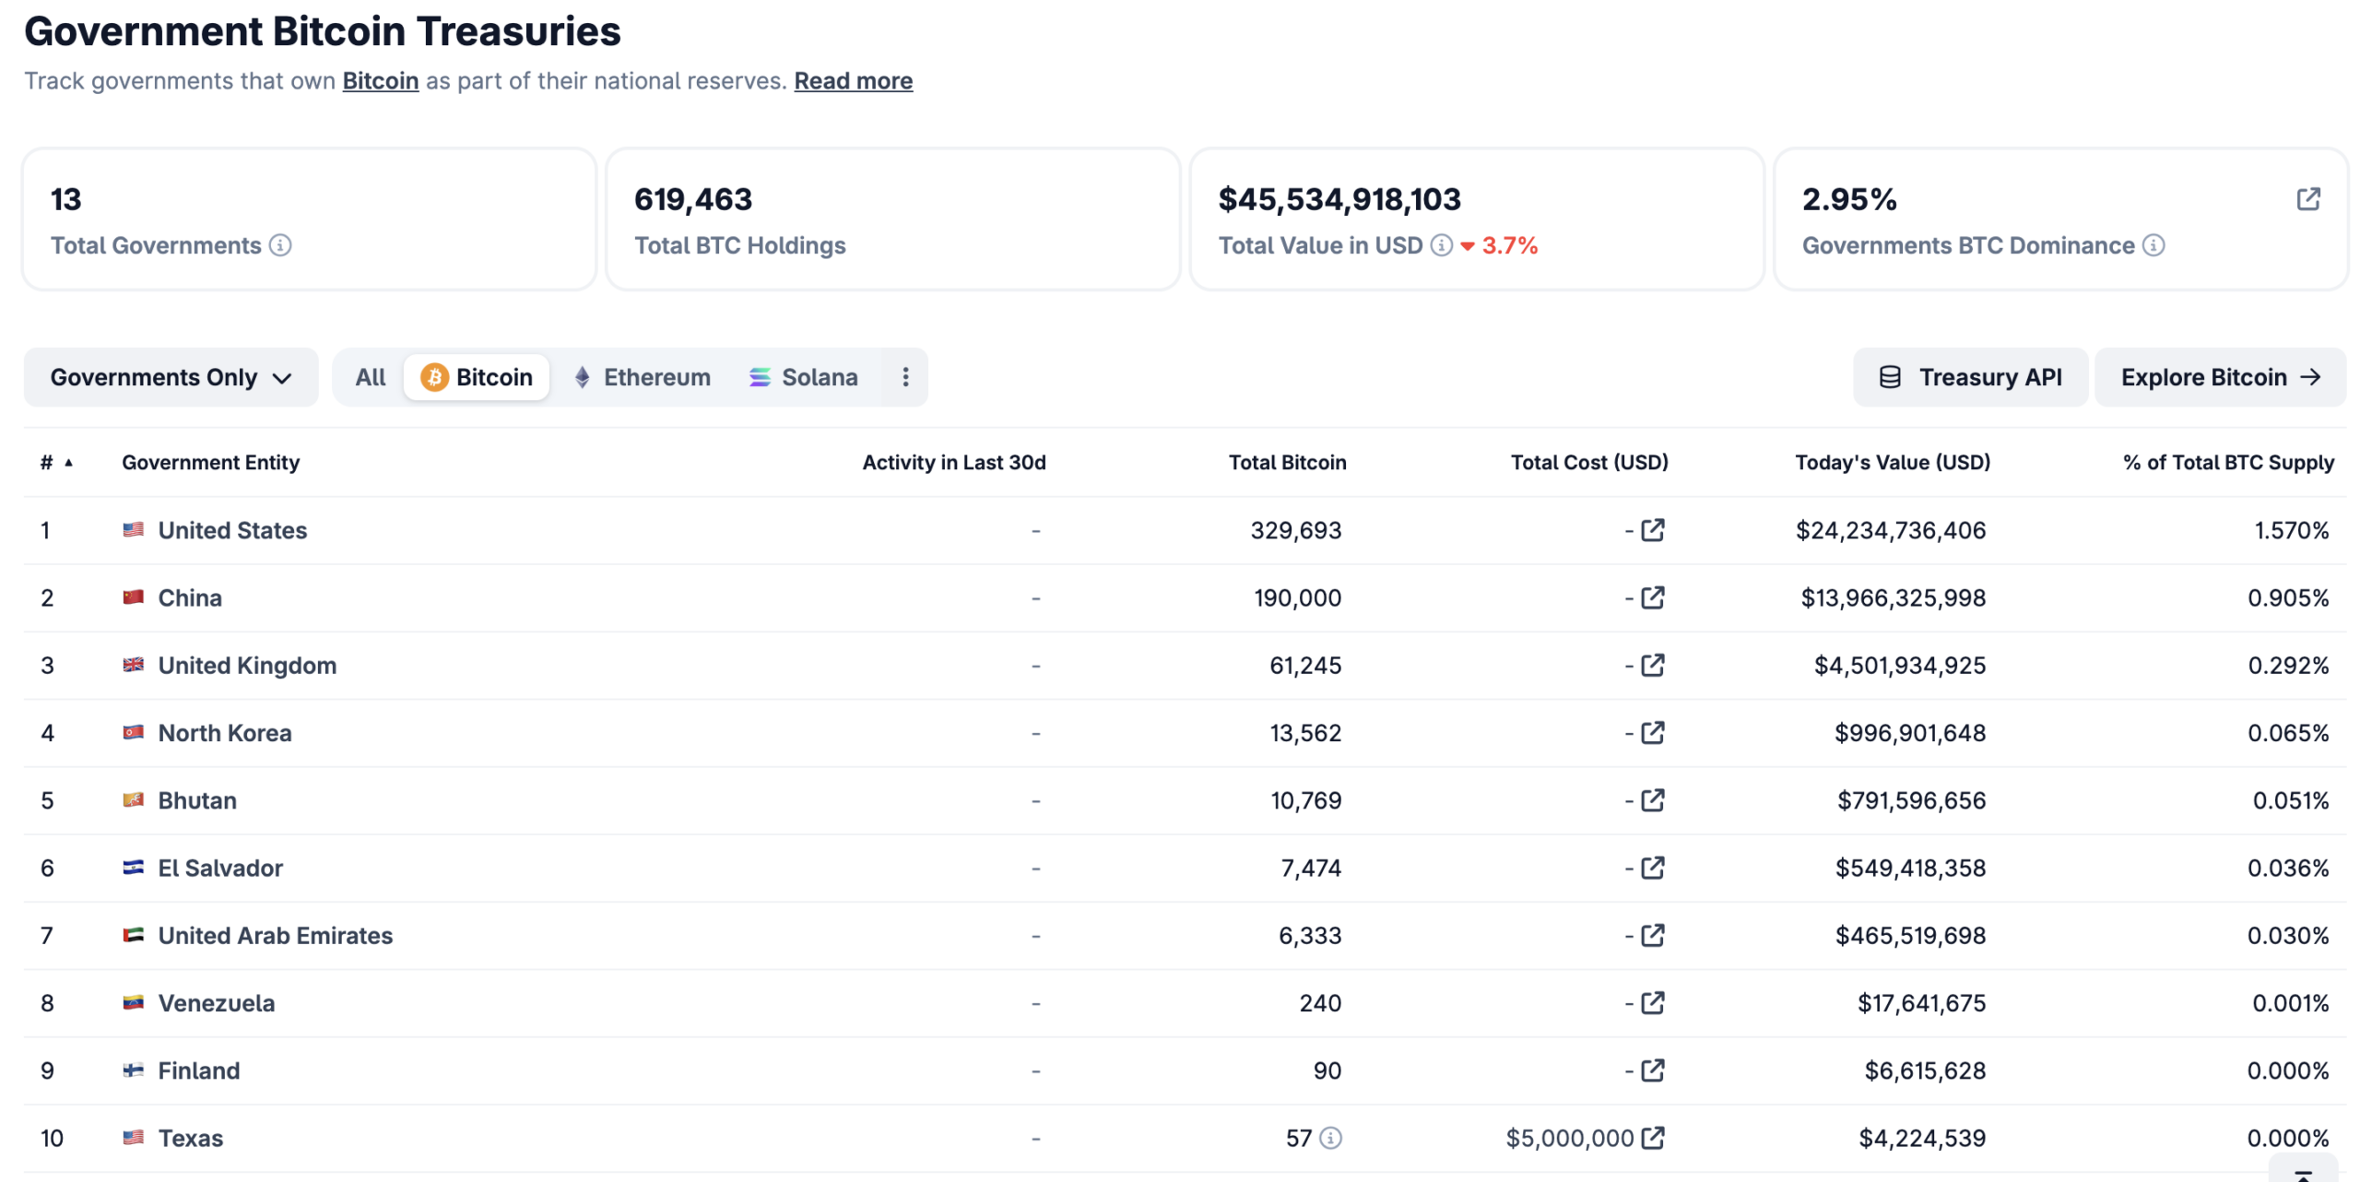Screen dimensions: 2360x1182
Task: Click the Total Cost (USD) column header
Action: [x=1589, y=462]
